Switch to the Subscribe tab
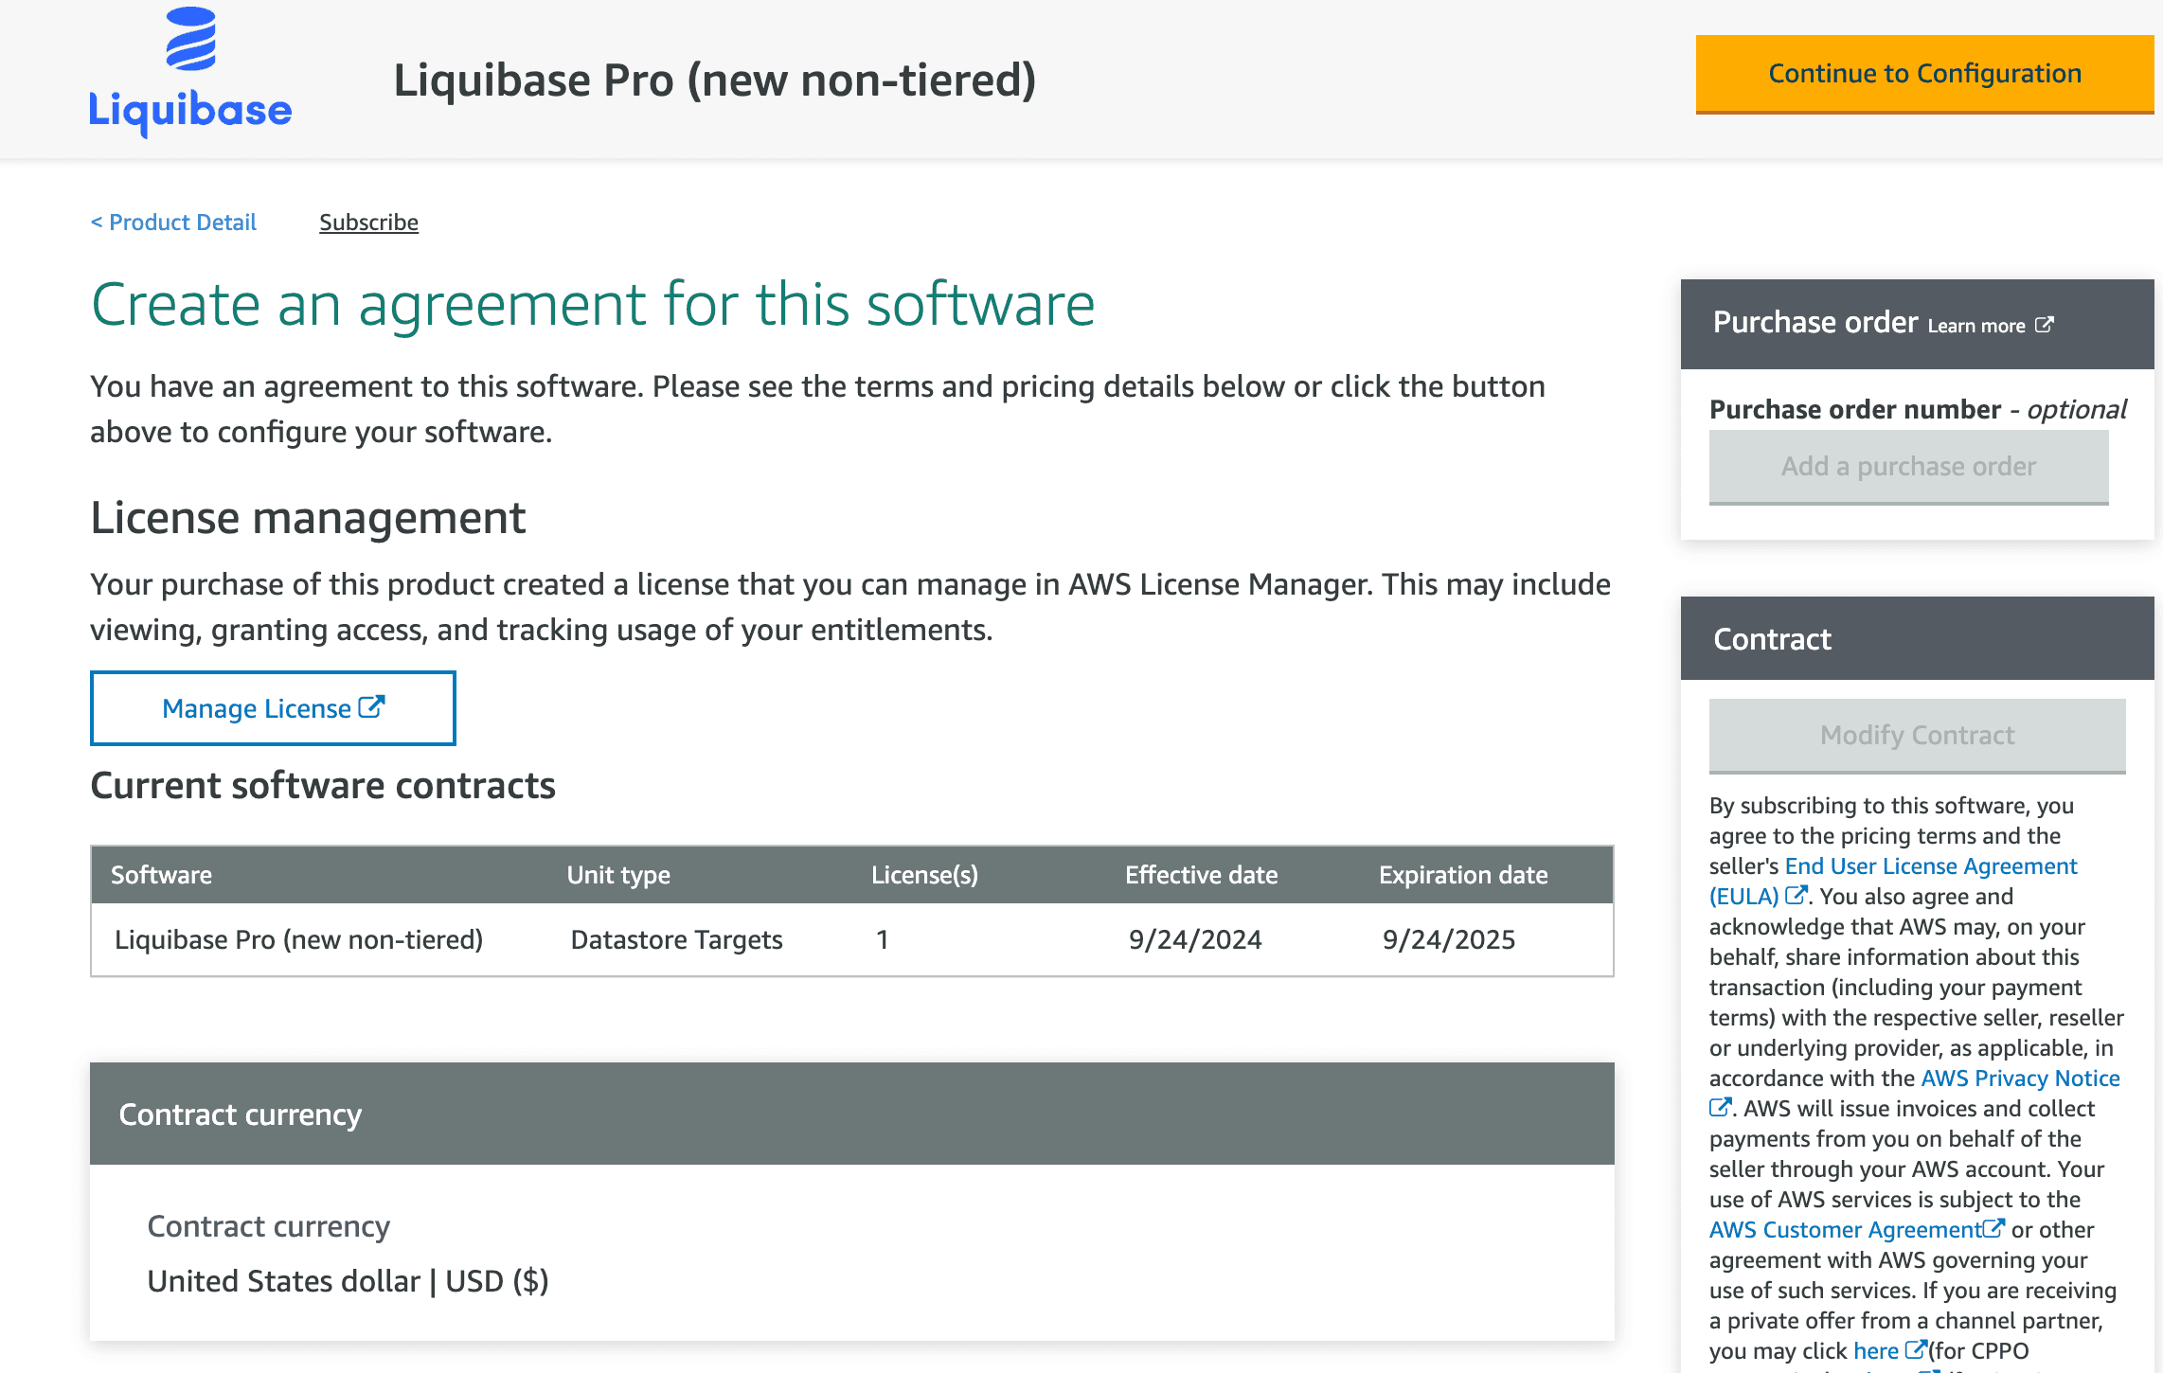 point(368,222)
